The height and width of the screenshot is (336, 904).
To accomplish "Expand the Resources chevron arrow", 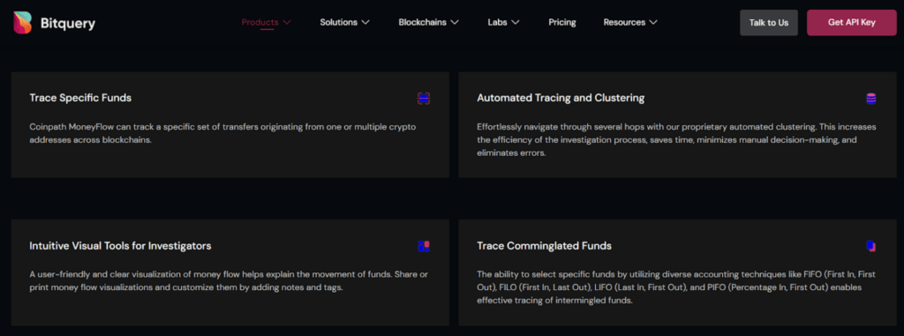I will pyautogui.click(x=653, y=22).
